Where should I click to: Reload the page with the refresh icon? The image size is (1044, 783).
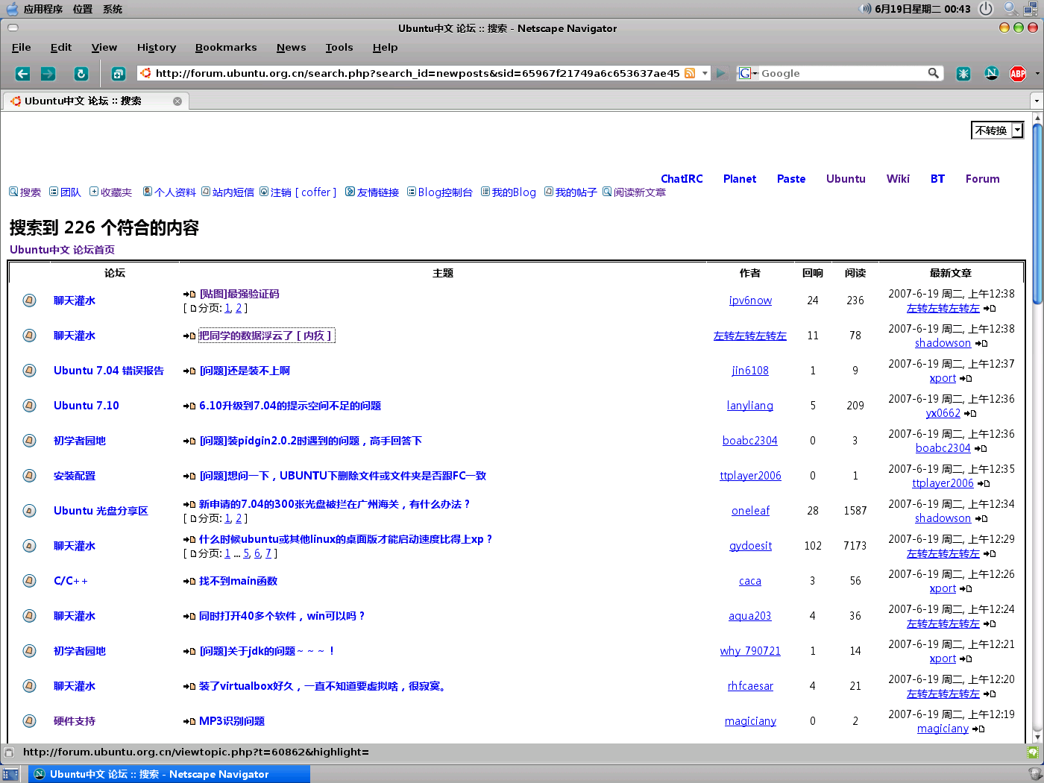click(81, 73)
